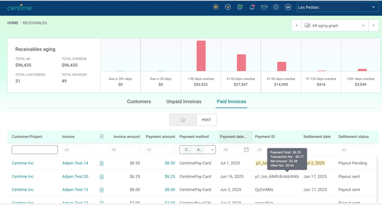The image size is (382, 205).
Task: Select the Paid Invoices tab
Action: (x=231, y=101)
